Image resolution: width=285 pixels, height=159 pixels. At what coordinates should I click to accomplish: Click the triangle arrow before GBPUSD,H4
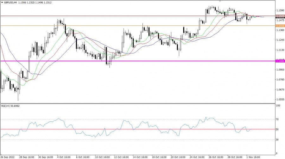[x=2, y=2]
